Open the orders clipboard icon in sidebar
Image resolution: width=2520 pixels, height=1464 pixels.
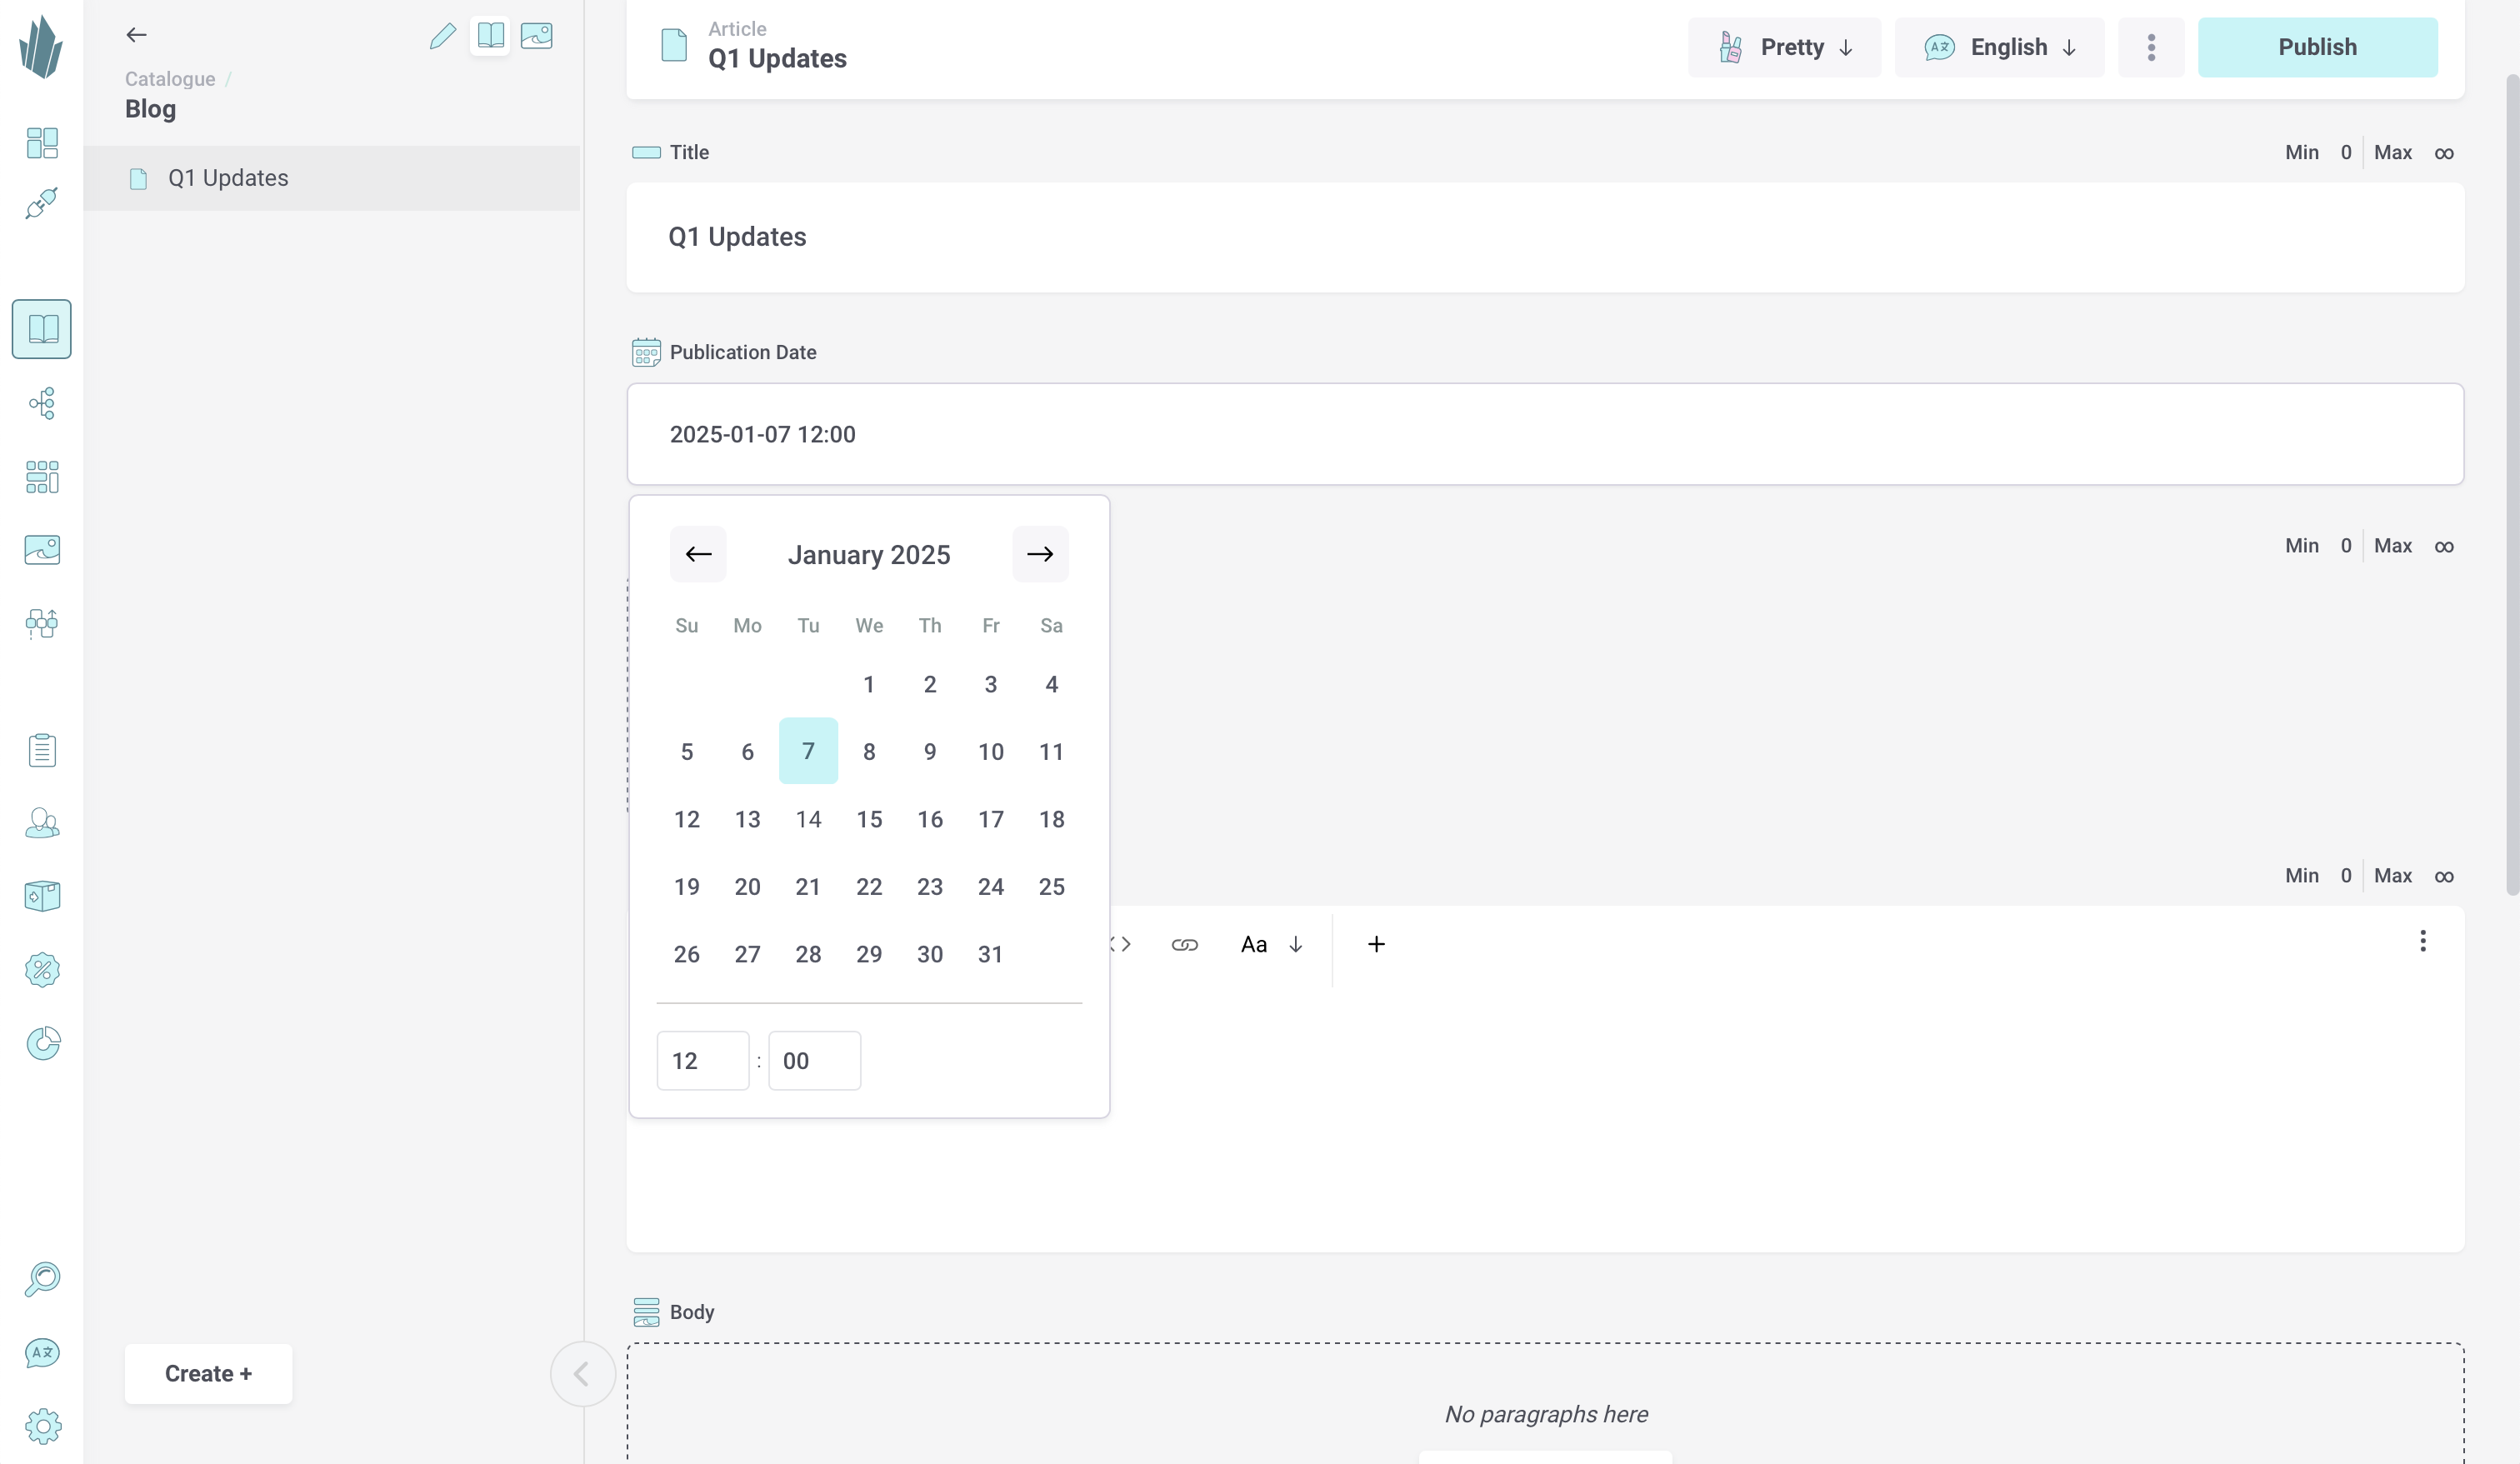pos(42,750)
